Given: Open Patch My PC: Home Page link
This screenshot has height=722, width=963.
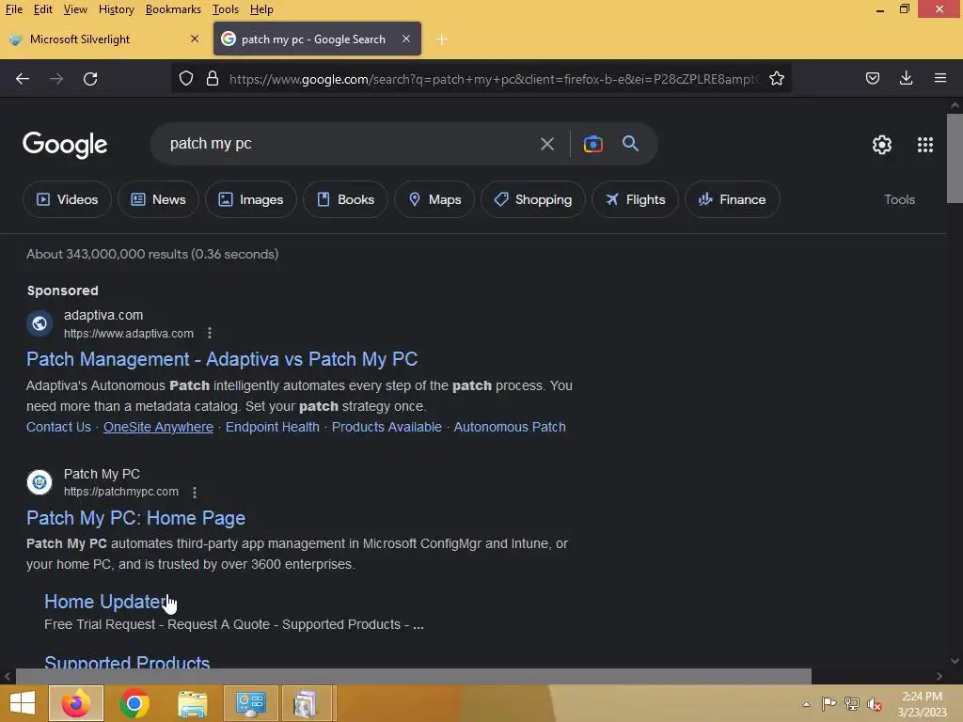Looking at the screenshot, I should point(135,518).
